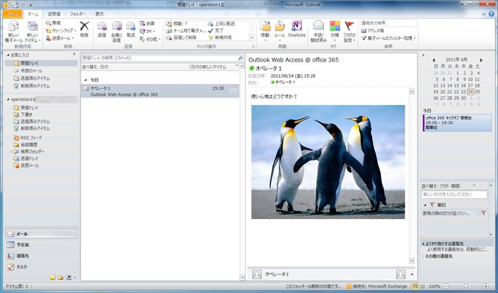
Task: Choose quick step 返信して削除
Action: [x=182, y=37]
